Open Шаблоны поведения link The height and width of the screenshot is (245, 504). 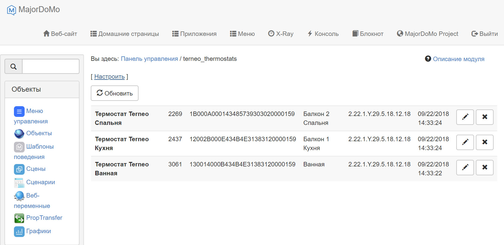34,152
